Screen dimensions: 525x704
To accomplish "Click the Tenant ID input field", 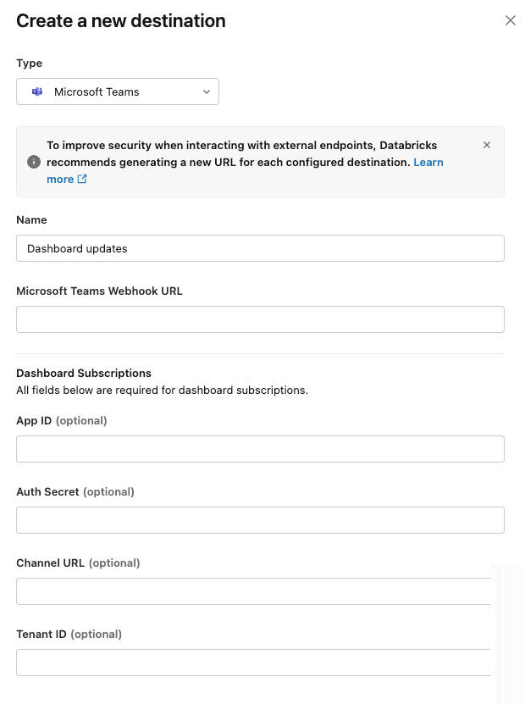I will (x=253, y=662).
